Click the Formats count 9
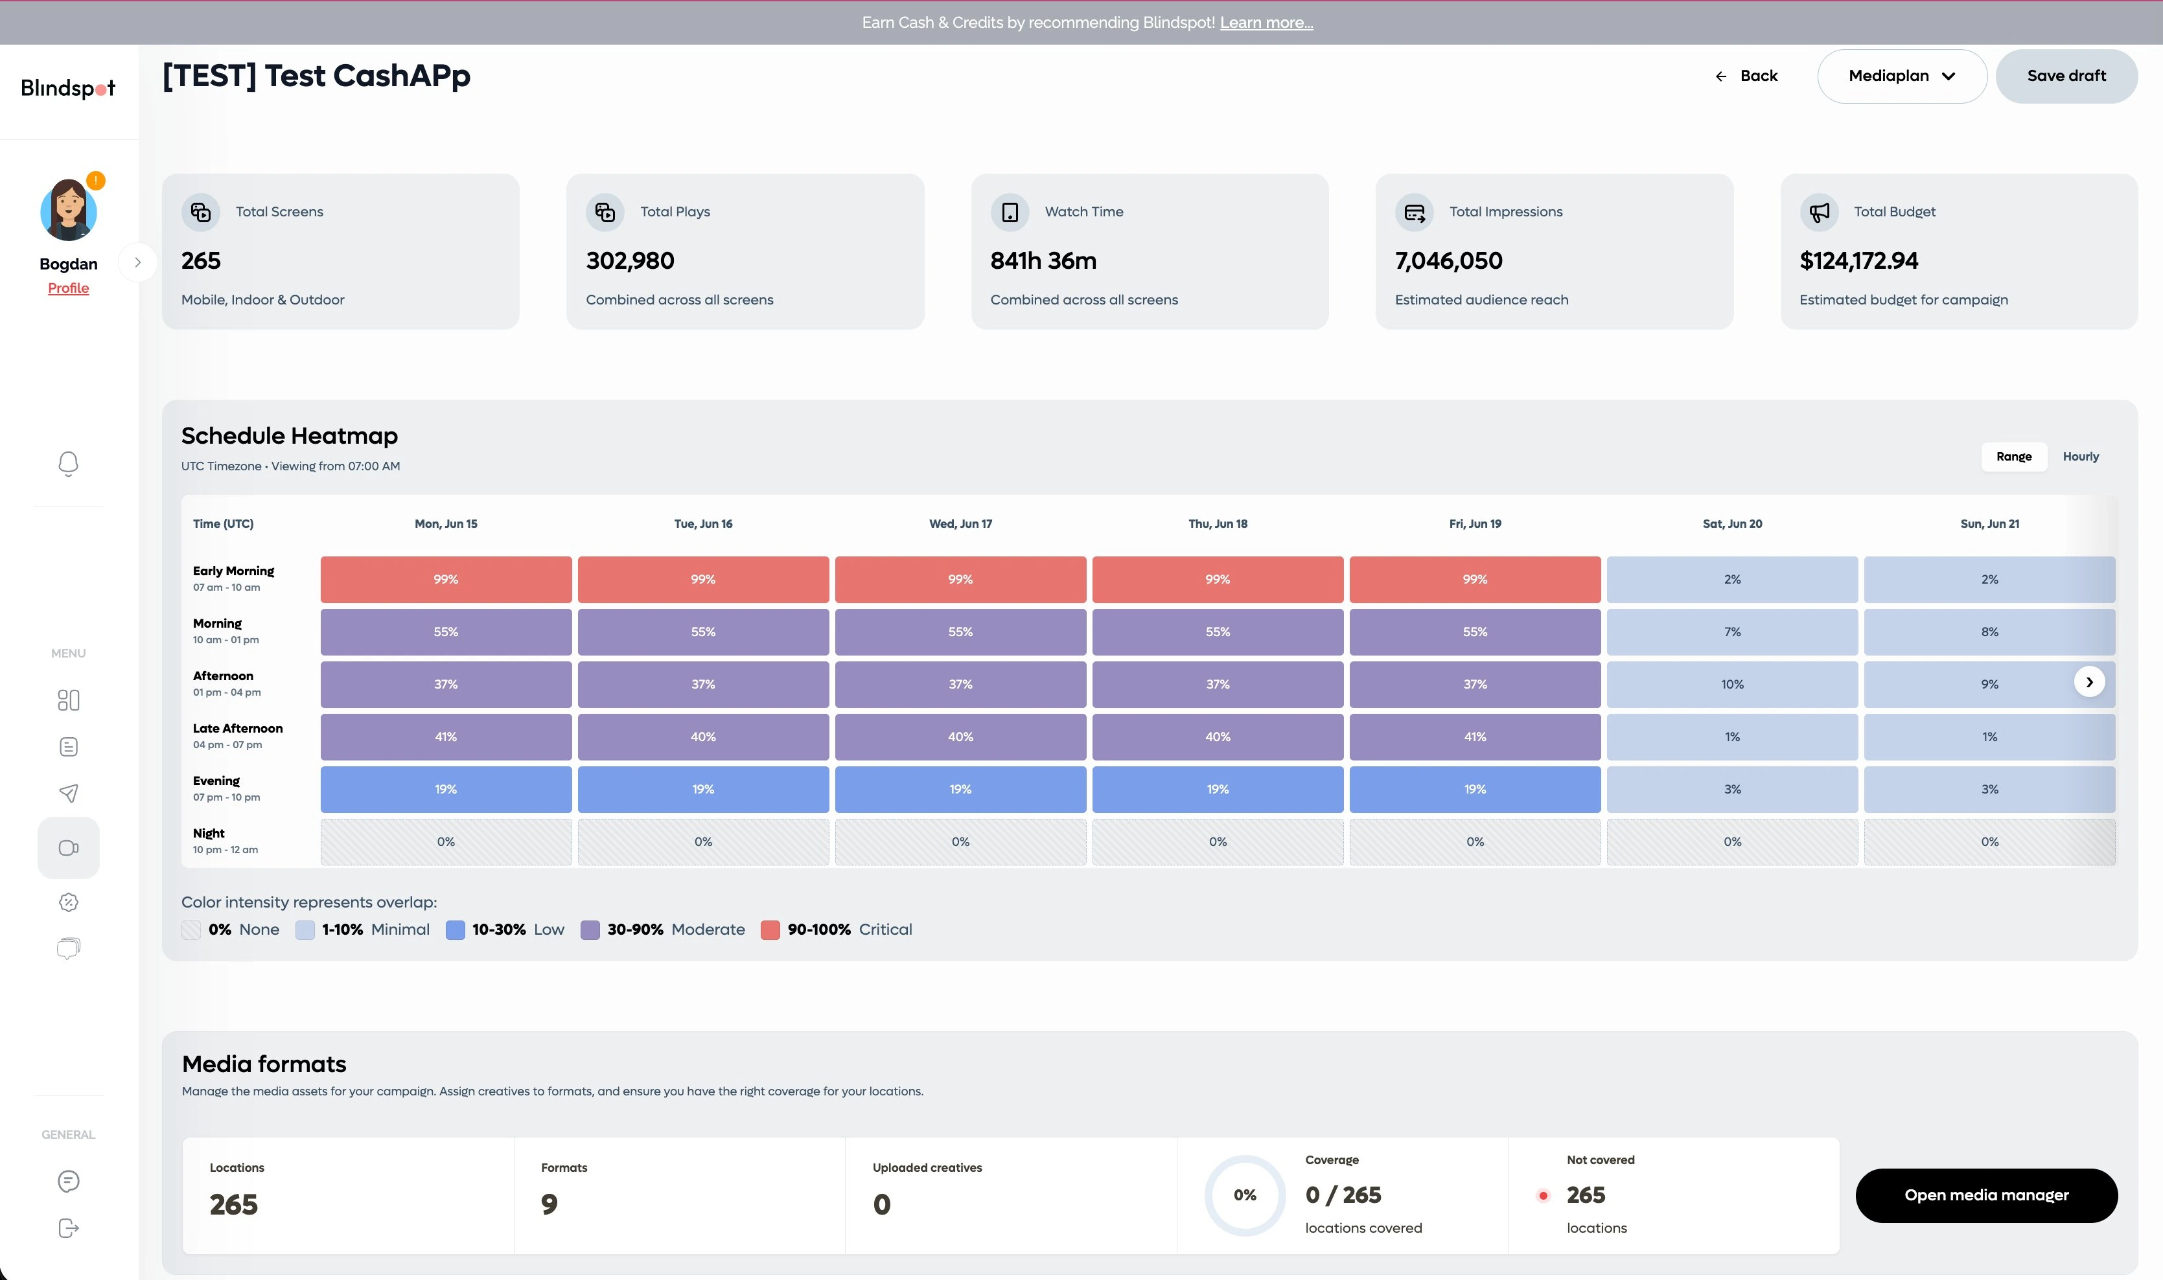The width and height of the screenshot is (2163, 1280). pyautogui.click(x=549, y=1204)
